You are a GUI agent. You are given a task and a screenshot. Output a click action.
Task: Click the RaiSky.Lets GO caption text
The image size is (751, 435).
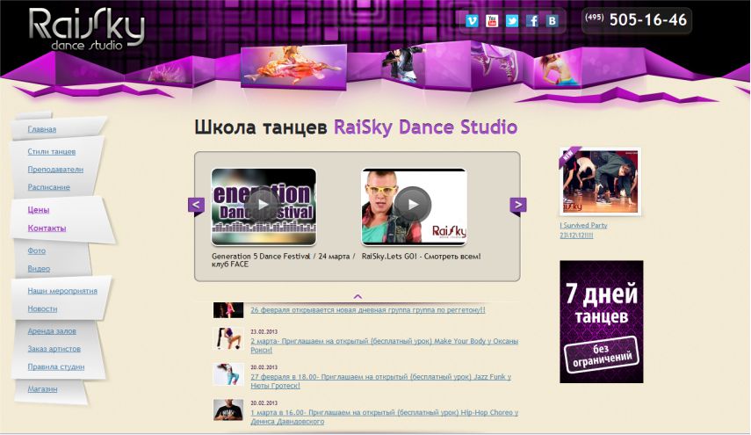[421, 257]
